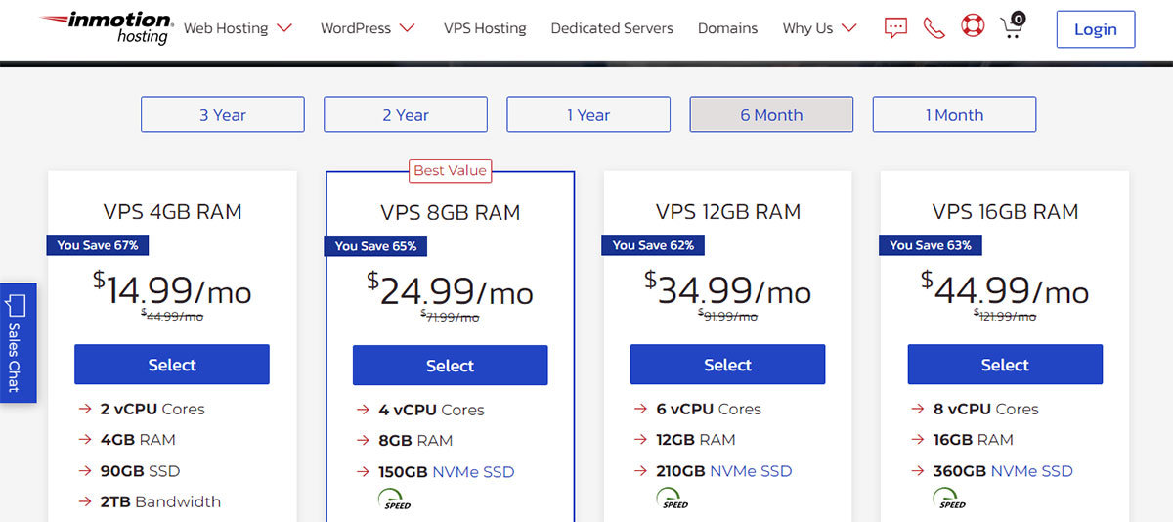Click the VPS 16GB RAM heading

pos(1005,211)
